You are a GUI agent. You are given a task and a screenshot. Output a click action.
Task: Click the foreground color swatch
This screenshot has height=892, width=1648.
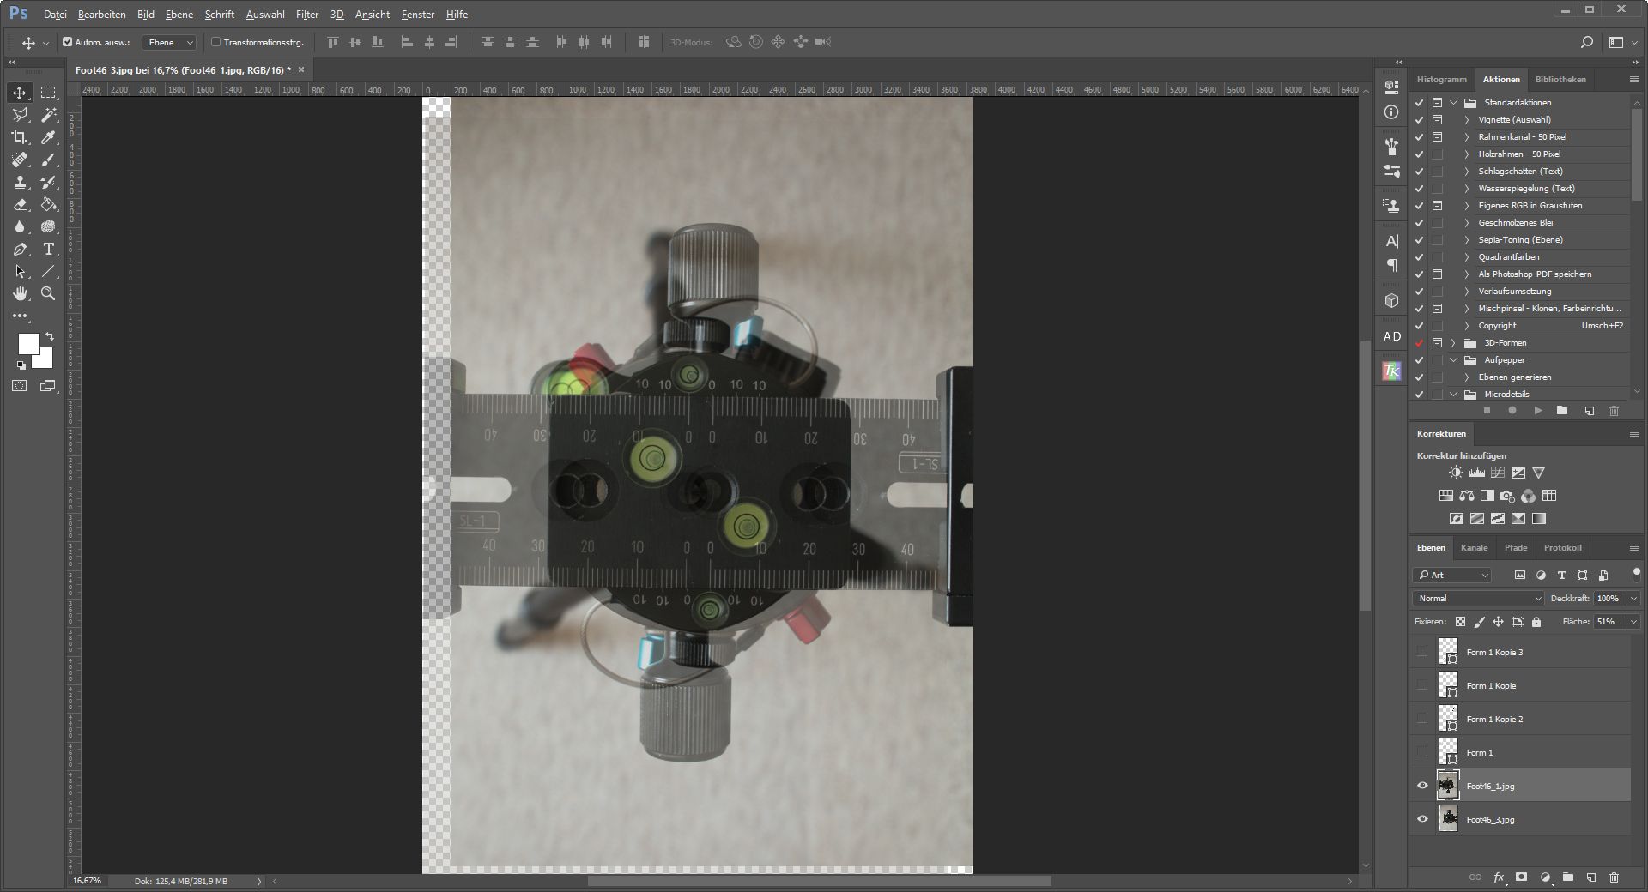tap(27, 343)
